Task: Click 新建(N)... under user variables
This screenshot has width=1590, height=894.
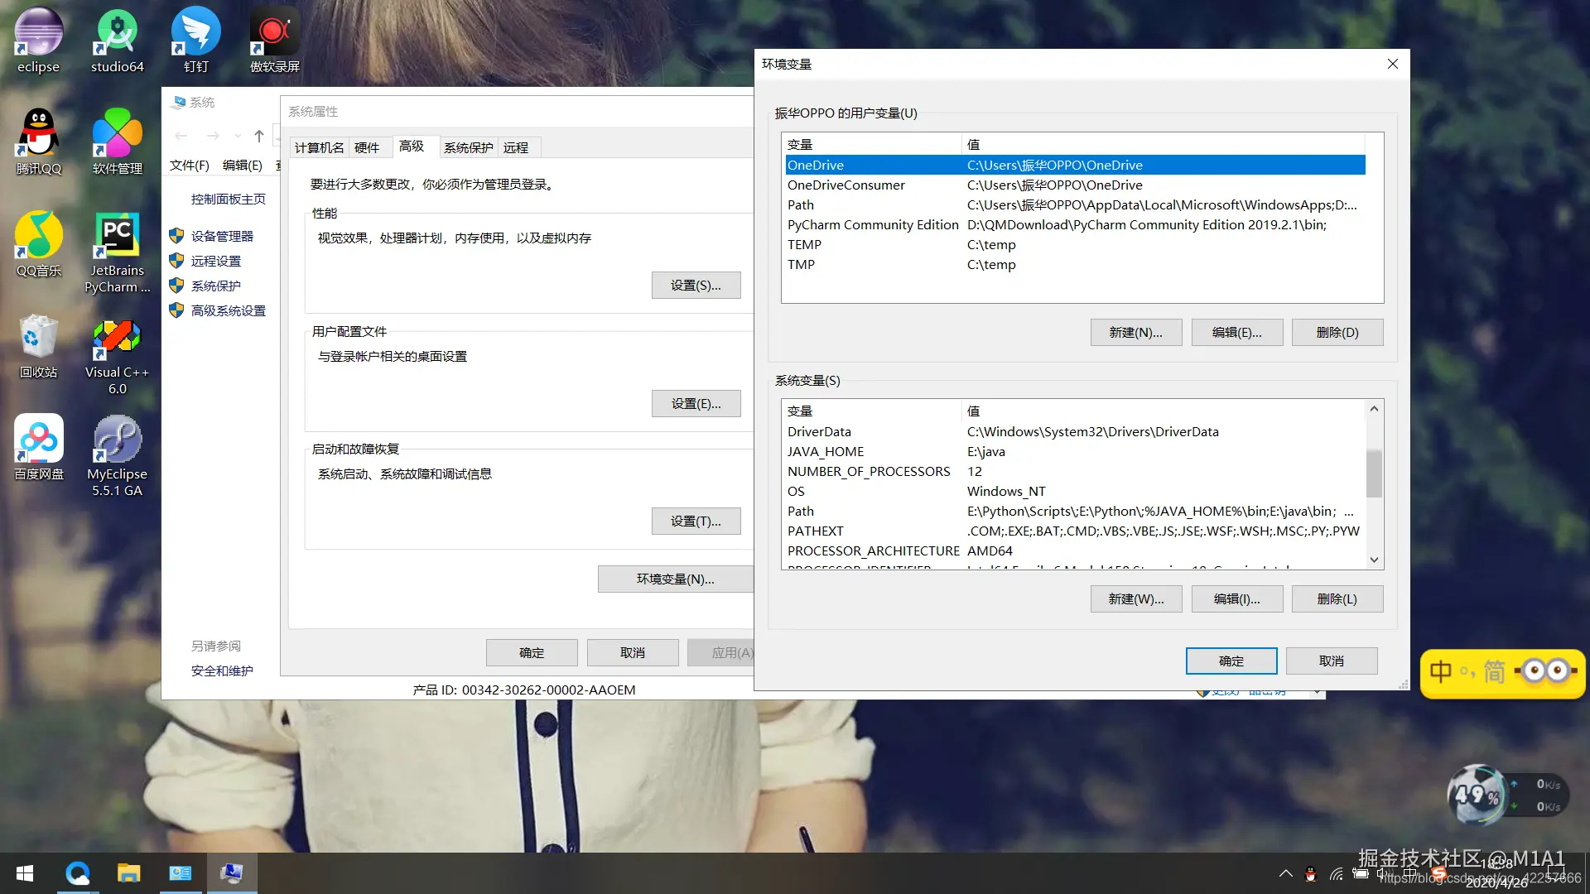Action: [1135, 332]
